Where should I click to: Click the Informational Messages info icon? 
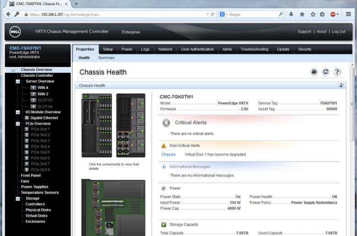click(163, 167)
